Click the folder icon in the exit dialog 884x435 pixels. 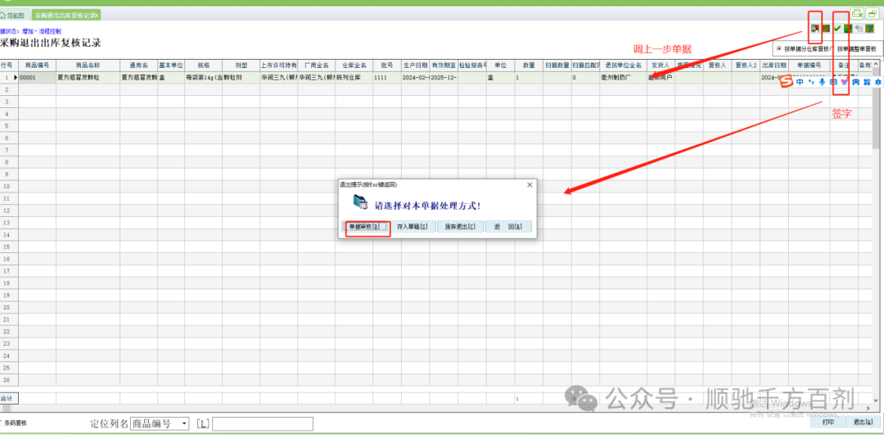359,202
